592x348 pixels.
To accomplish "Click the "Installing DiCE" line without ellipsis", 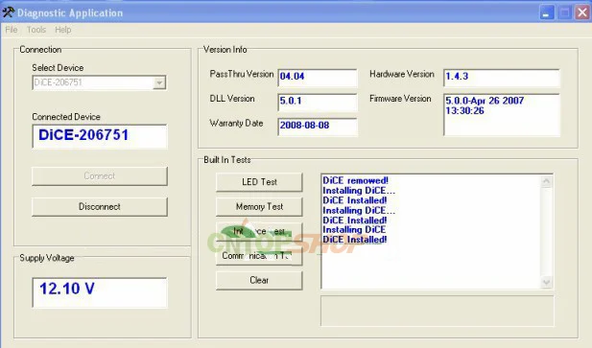I will click(354, 230).
